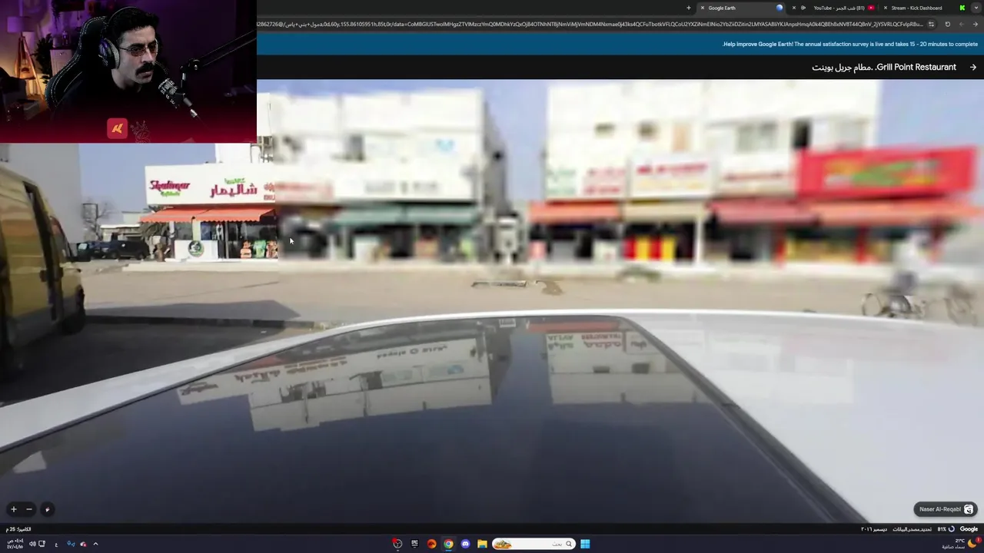
Task: Go back using arrow beside Grill Point Restaurant
Action: tap(972, 68)
